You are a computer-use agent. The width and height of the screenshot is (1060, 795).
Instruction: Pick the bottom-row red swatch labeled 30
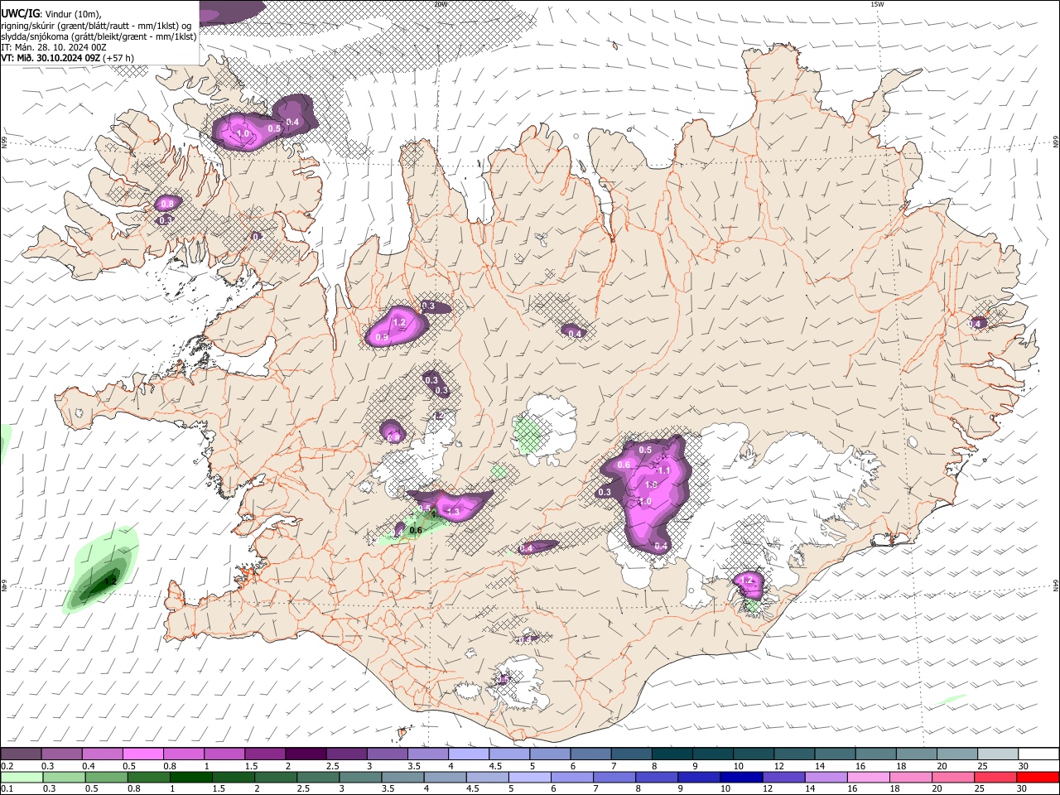(1038, 777)
